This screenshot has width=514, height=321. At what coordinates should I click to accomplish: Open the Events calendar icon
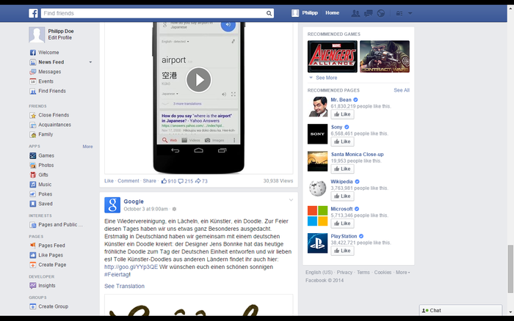pyautogui.click(x=33, y=81)
